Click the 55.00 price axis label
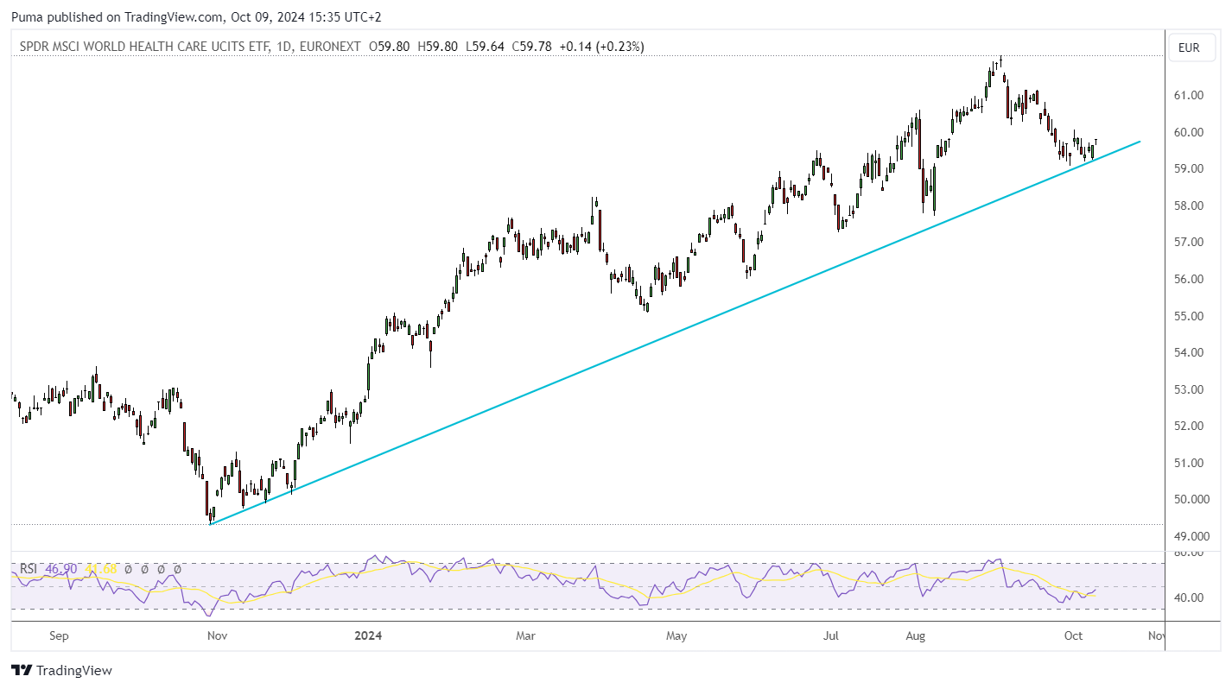1232x689 pixels. pos(1189,316)
